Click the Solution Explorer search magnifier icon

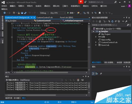128,25
